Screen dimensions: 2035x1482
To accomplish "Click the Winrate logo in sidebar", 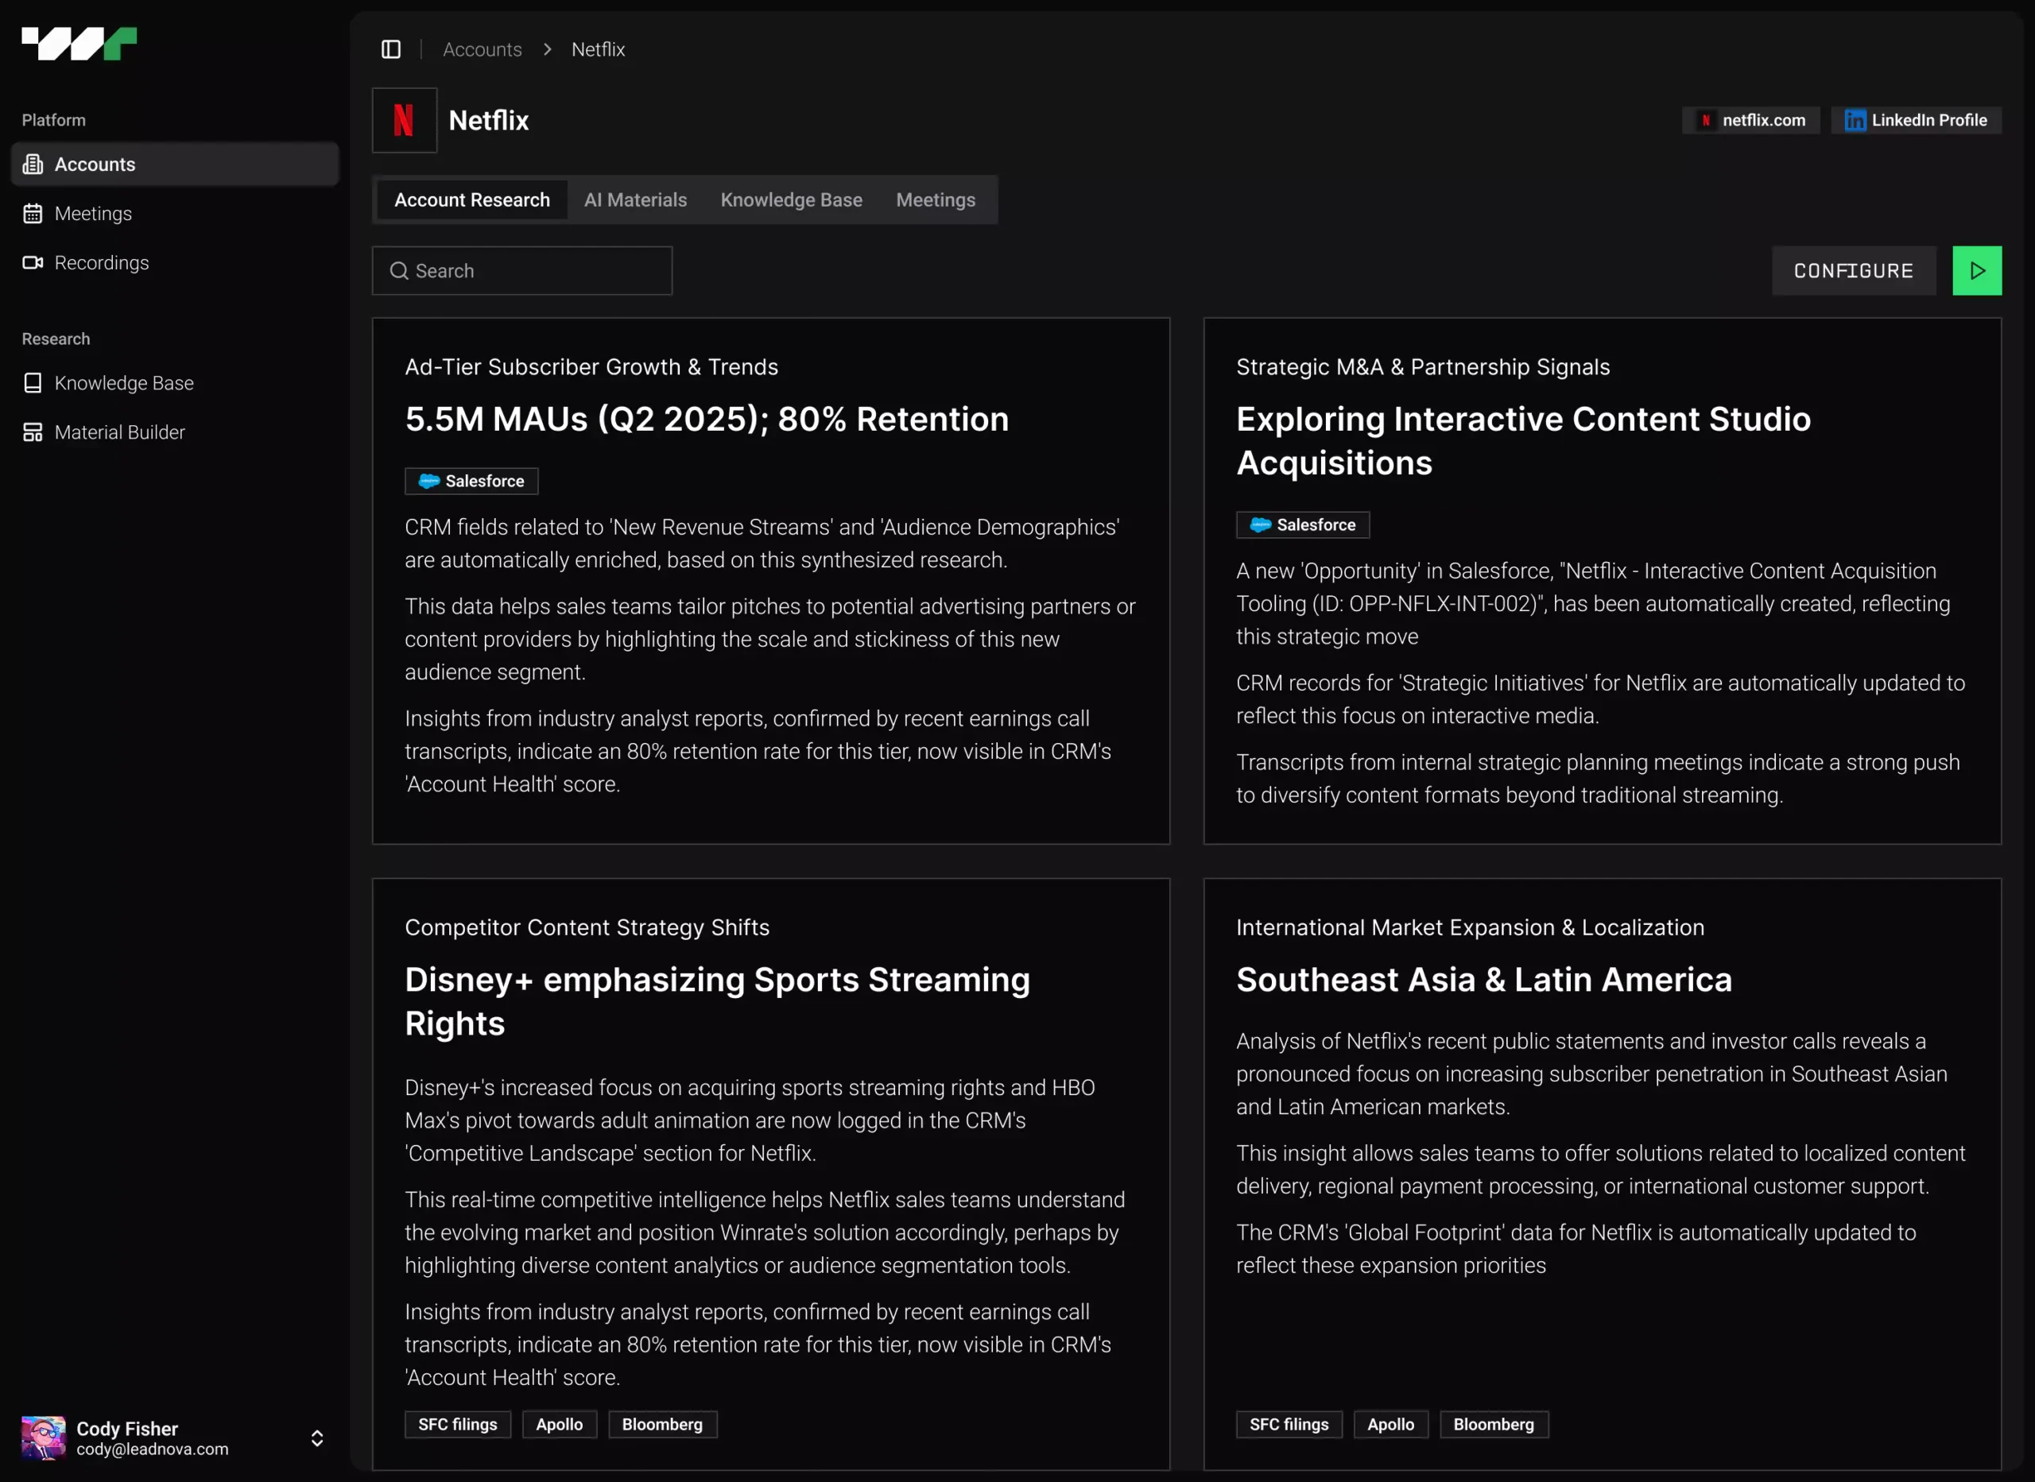I will [79, 44].
